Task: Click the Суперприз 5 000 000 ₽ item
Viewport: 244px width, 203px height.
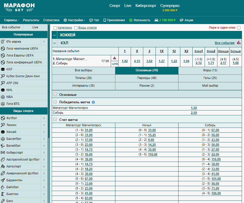Action: point(170,8)
